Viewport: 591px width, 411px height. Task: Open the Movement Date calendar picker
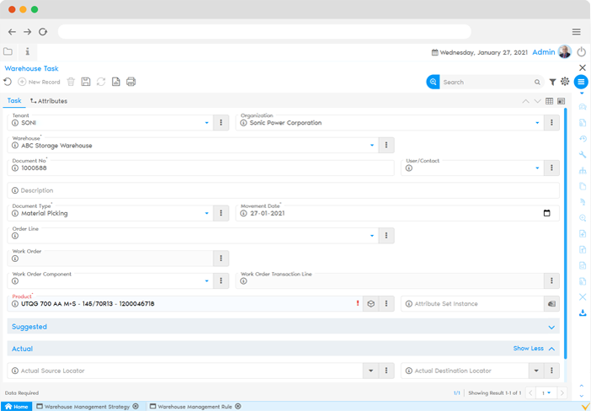coord(546,213)
